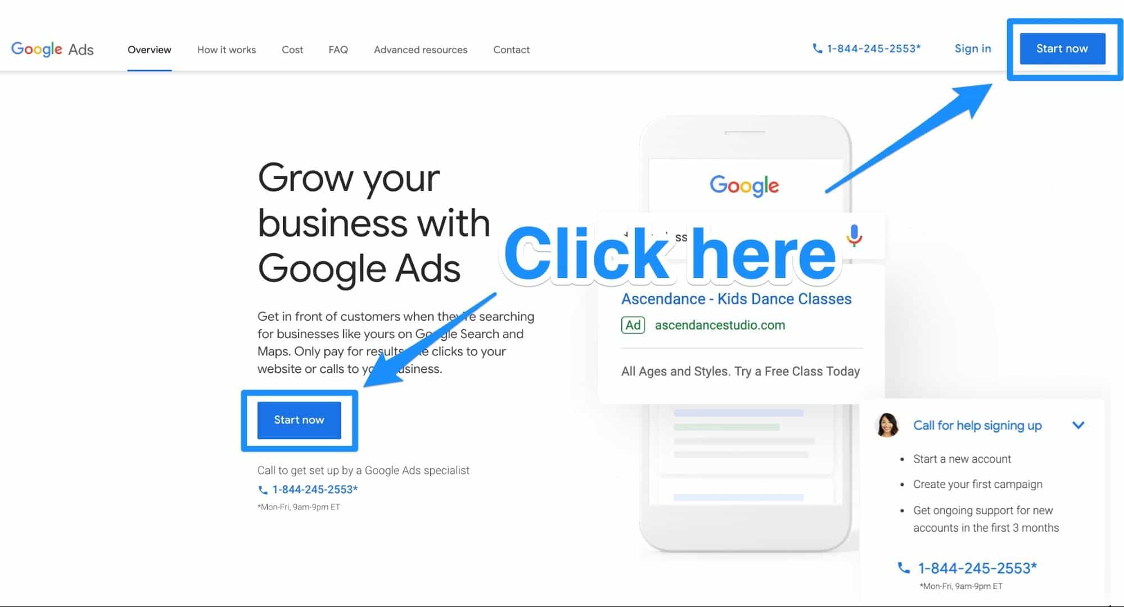Click the Google logo icon on phone screen
This screenshot has width=1124, height=607.
[742, 185]
